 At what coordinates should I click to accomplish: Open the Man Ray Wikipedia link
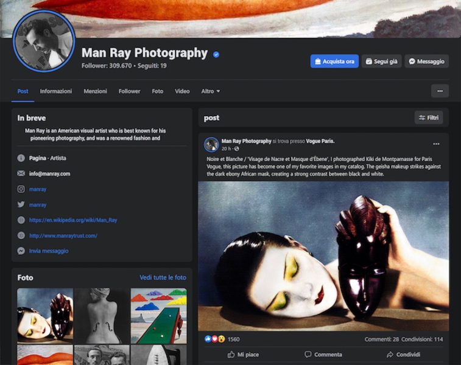tap(73, 220)
